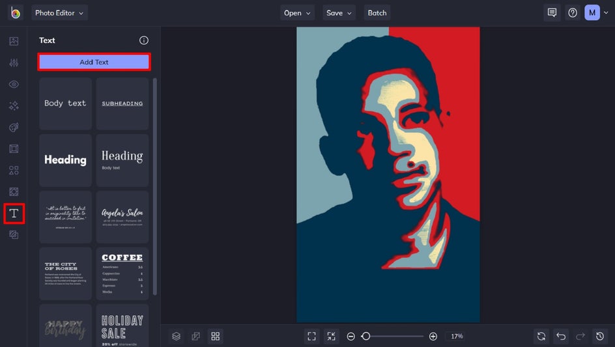Open the Overlays icon in sidebar

(x=14, y=192)
